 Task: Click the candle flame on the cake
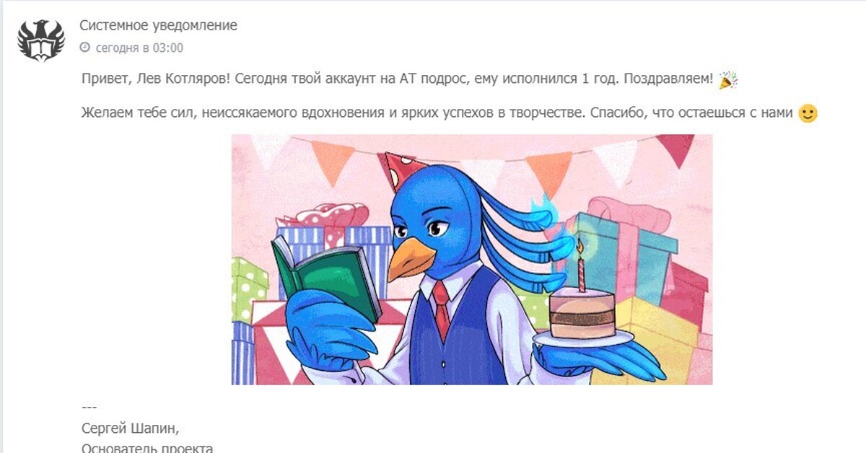[x=578, y=247]
